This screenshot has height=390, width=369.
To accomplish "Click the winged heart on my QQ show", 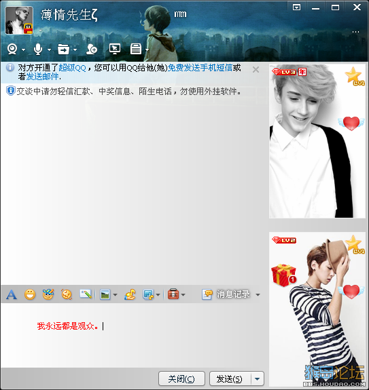I will [351, 291].
